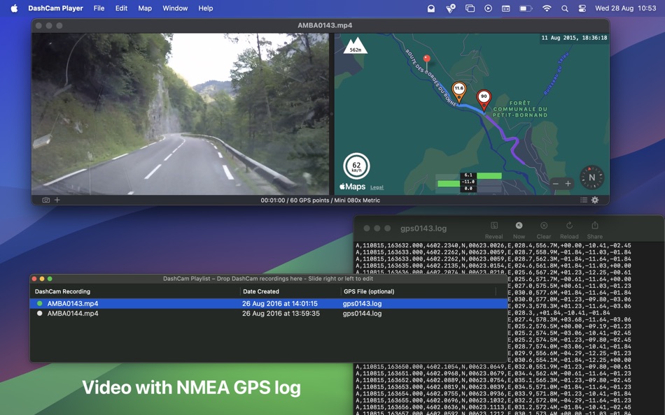Click the white status dot of AMBA0144.mp4
Viewport: 665px width, 415px height.
click(x=39, y=314)
